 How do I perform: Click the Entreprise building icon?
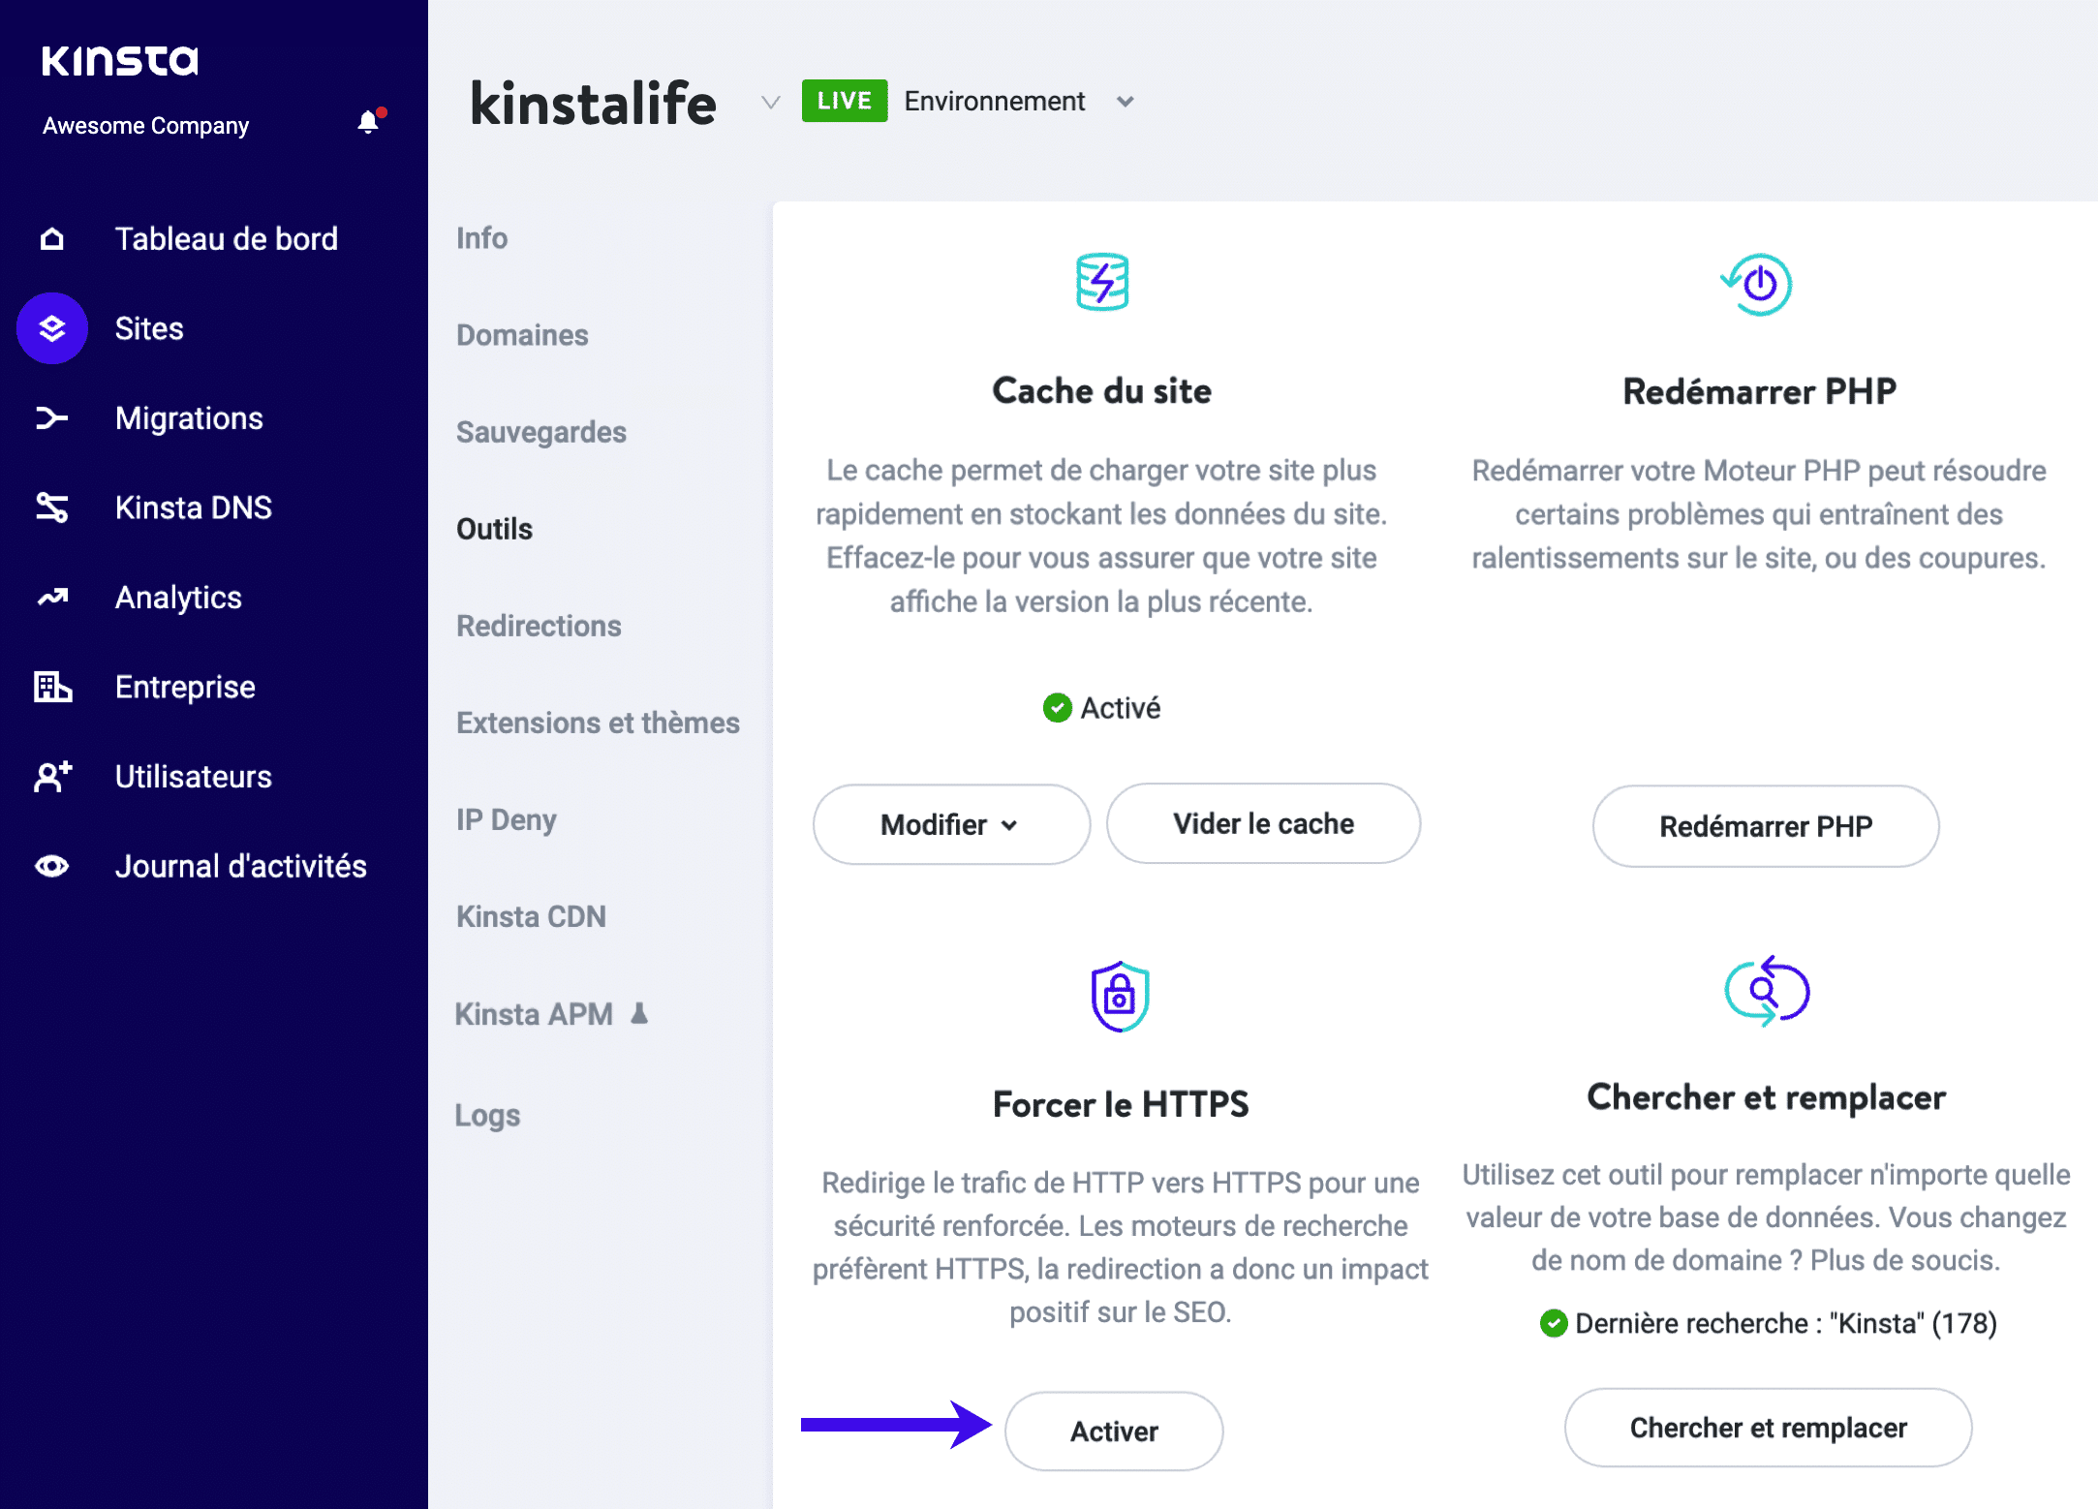point(52,687)
